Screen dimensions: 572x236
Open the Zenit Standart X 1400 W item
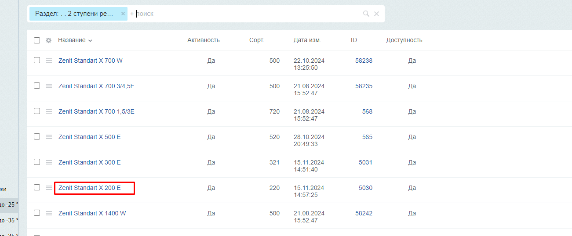click(92, 213)
